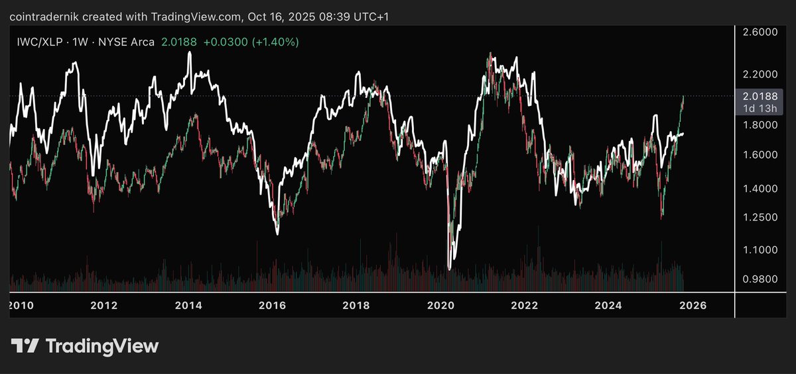This screenshot has width=796, height=374.
Task: Click the 2020 time axis label
Action: tap(440, 306)
